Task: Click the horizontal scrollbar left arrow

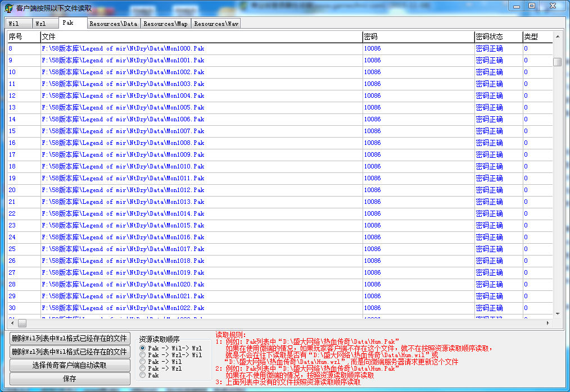Action: click(12, 323)
